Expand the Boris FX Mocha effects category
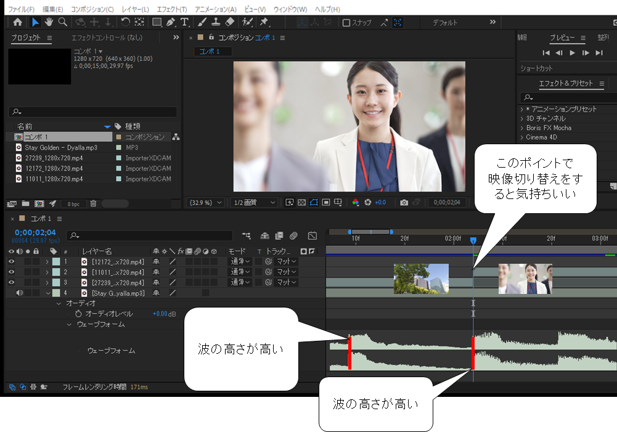617x432 pixels. (x=523, y=128)
